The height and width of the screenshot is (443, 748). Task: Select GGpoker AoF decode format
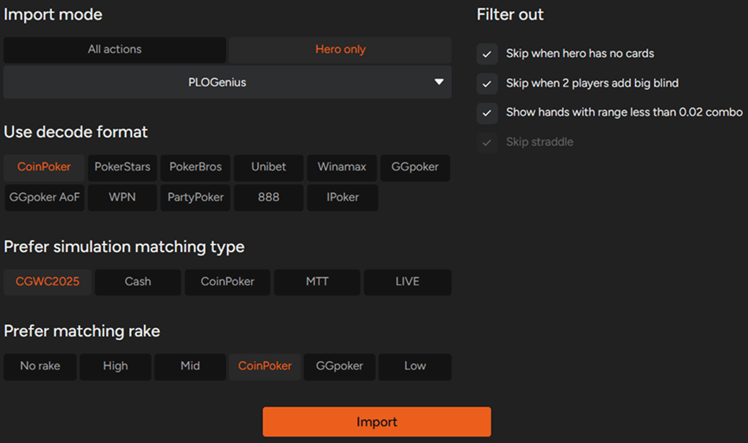(x=44, y=198)
